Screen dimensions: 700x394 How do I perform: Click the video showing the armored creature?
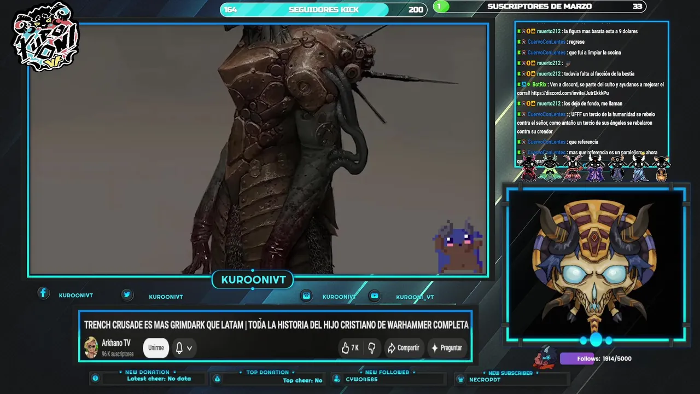tap(258, 149)
